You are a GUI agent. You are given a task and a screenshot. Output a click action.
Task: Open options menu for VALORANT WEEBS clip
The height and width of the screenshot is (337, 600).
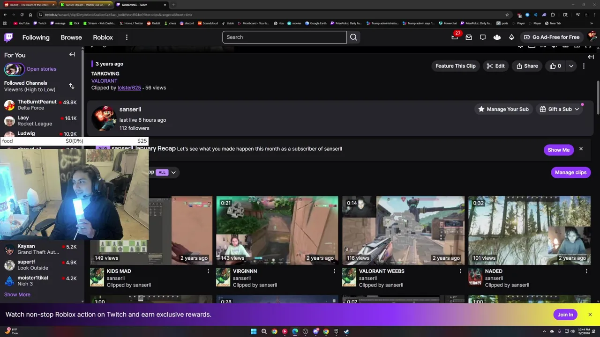(x=460, y=271)
